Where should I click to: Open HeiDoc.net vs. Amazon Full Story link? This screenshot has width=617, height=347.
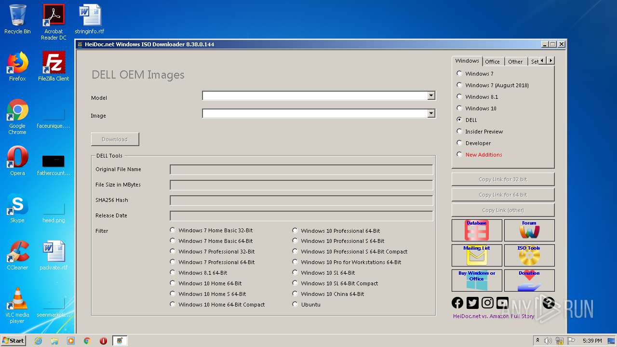coord(494,316)
